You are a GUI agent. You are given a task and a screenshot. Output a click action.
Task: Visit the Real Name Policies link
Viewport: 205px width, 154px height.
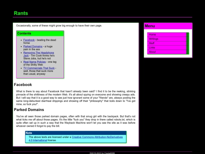click(x=35, y=62)
